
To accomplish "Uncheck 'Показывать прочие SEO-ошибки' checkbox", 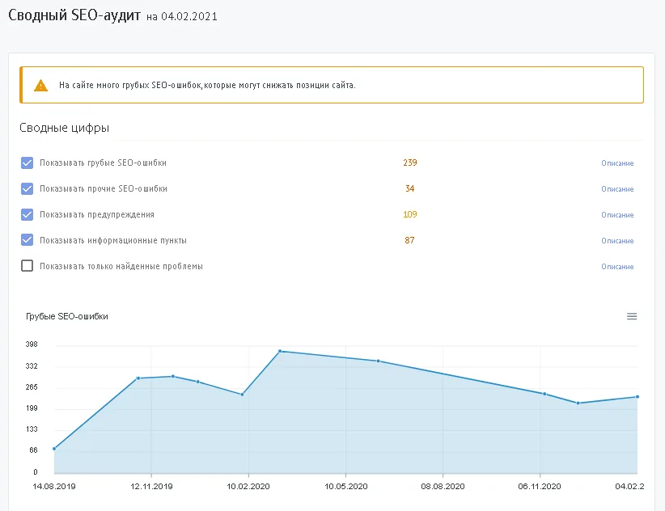I will pos(28,188).
